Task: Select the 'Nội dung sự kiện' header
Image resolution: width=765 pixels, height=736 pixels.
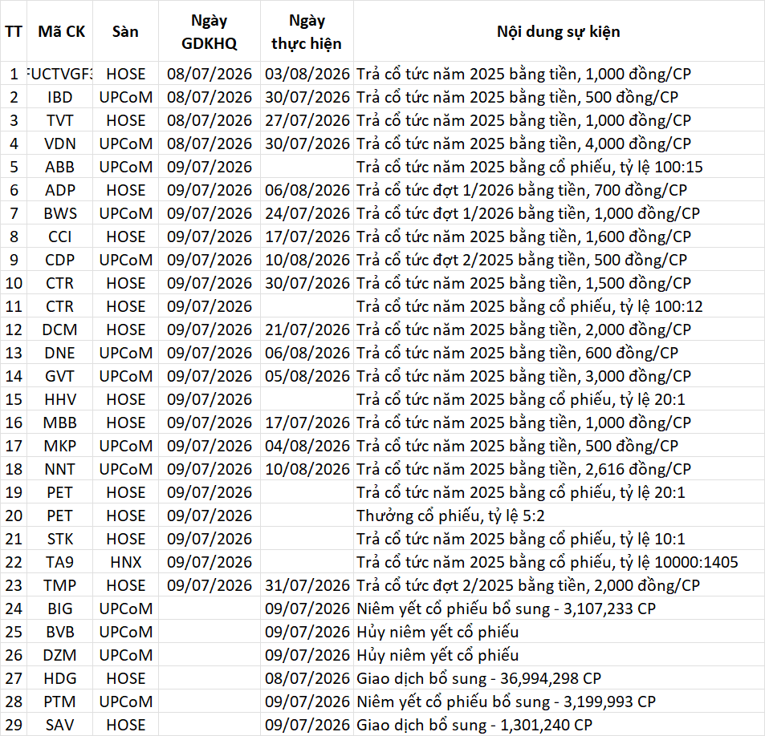Action: (559, 31)
